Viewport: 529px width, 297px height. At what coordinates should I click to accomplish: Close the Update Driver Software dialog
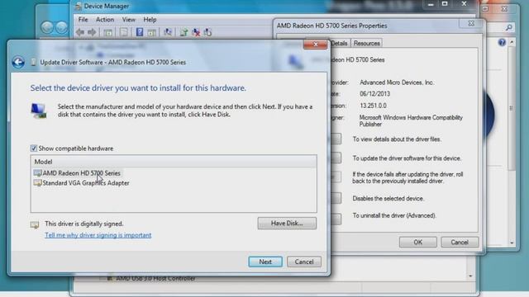pyautogui.click(x=315, y=44)
